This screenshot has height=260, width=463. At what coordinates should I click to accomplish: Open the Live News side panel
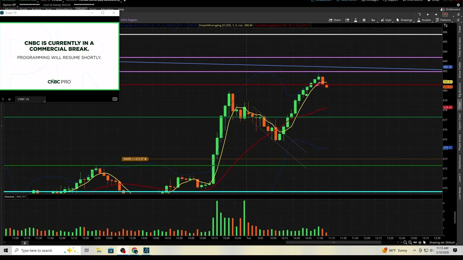[x=460, y=193]
